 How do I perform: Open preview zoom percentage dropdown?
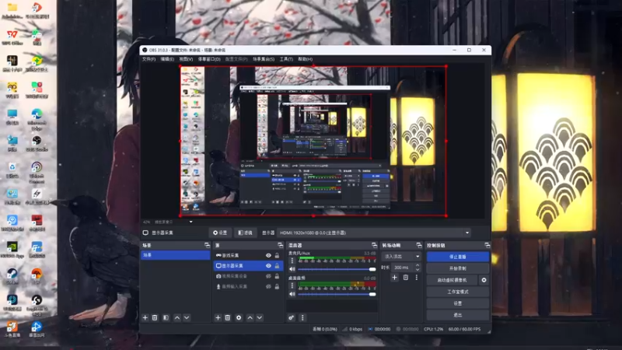coord(190,222)
